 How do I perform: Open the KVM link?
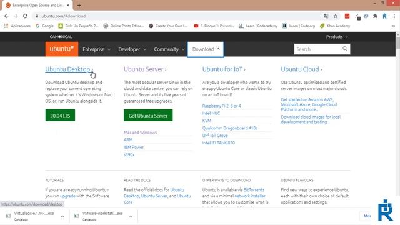[x=207, y=121]
